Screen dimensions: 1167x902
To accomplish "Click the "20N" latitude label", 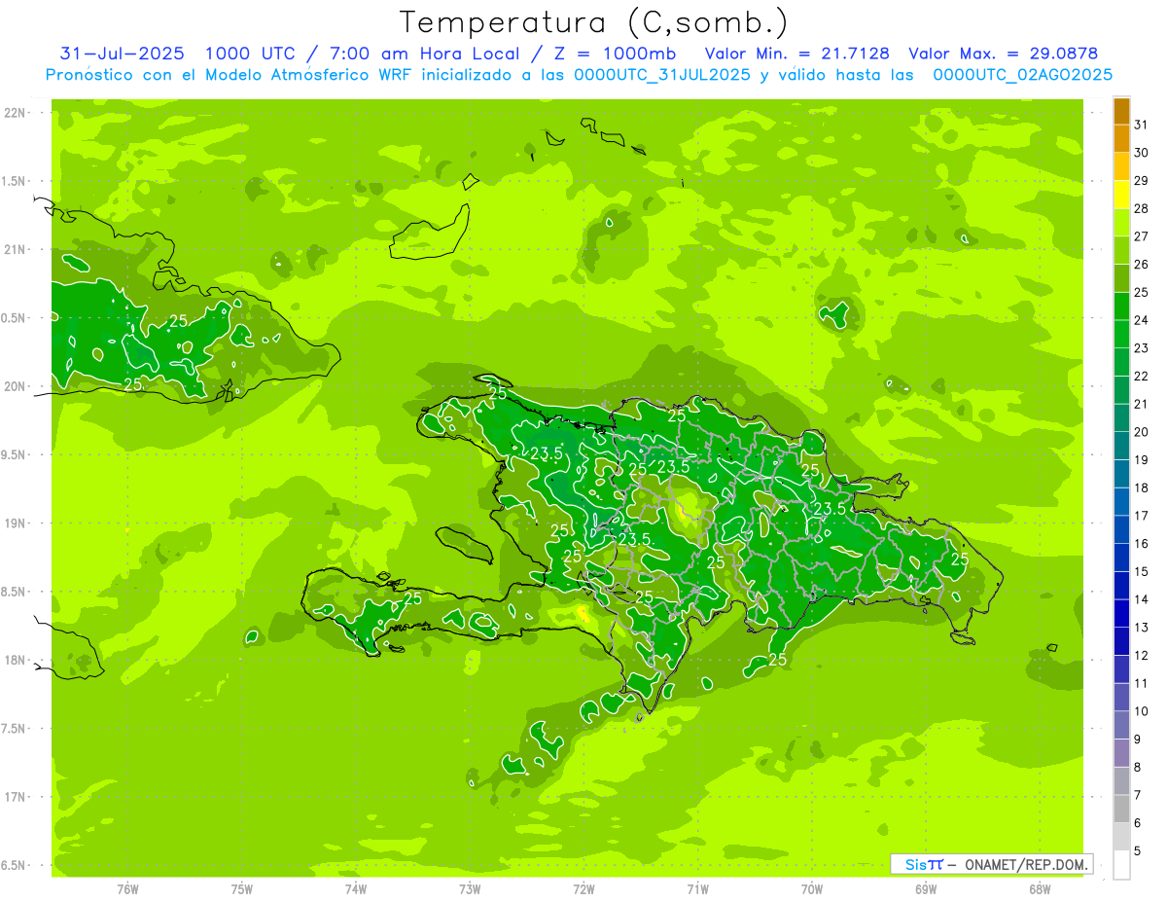I will (15, 386).
